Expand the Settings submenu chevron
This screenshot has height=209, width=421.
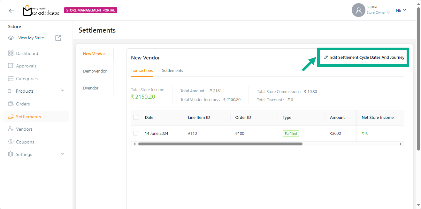(62, 154)
